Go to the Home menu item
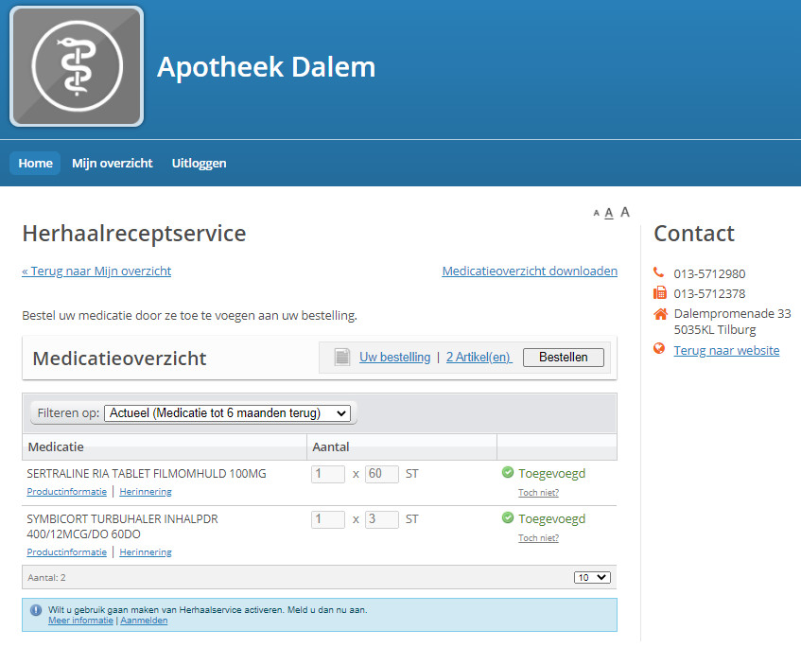 point(35,163)
